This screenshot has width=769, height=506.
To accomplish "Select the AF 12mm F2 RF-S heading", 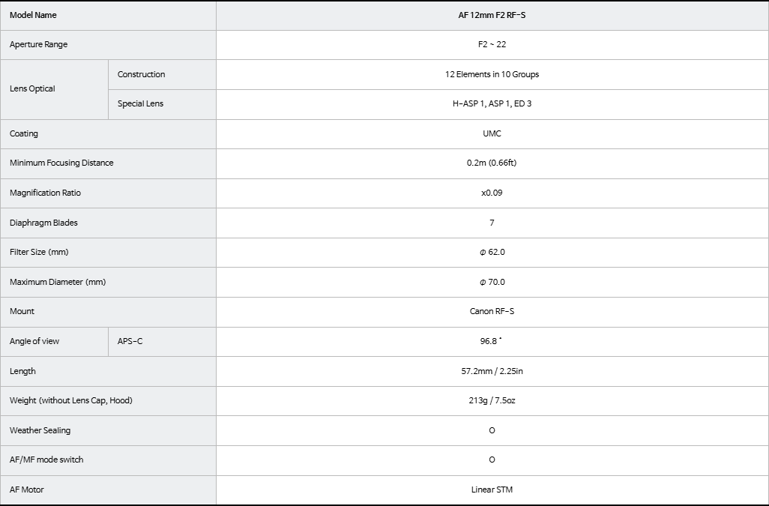I will [492, 15].
